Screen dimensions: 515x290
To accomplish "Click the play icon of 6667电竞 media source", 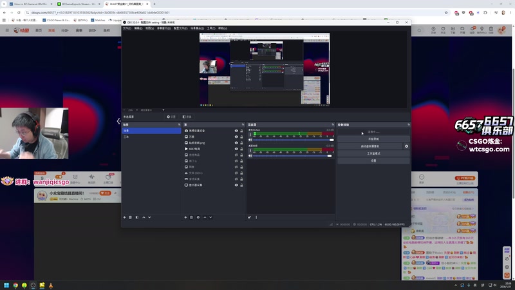I will [186, 149].
